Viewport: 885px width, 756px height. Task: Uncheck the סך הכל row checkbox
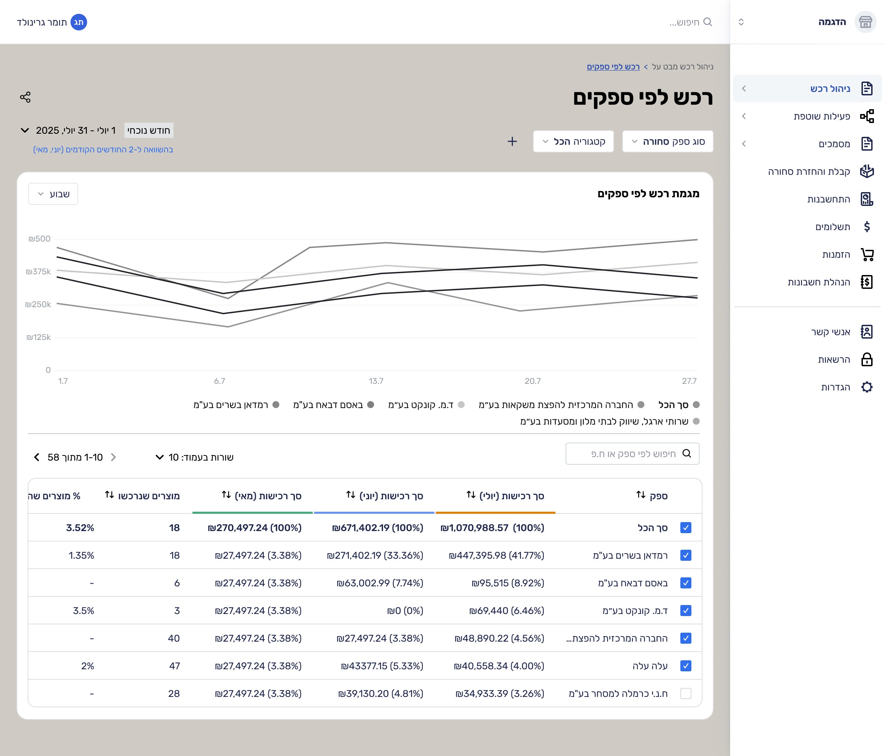tap(686, 528)
